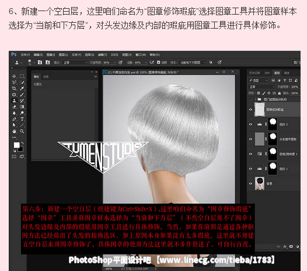Expand the group folder layer

click(256, 99)
